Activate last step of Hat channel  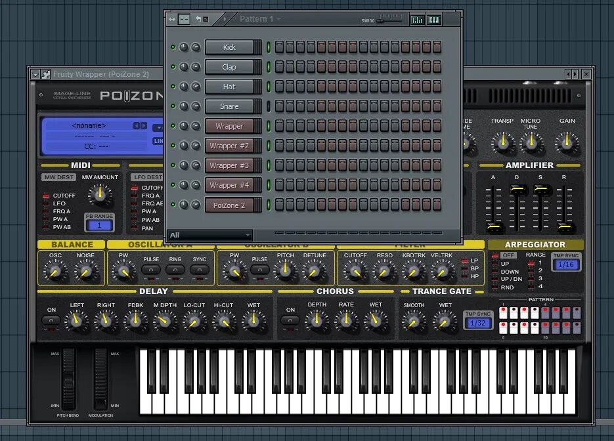click(x=437, y=87)
